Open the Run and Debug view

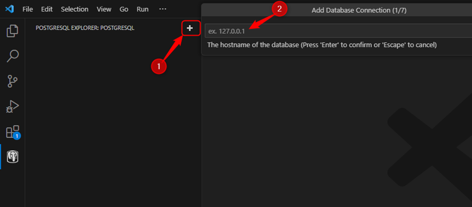(x=13, y=106)
